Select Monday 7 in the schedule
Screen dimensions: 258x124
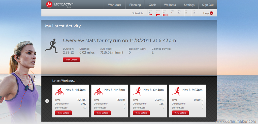click(x=159, y=13)
